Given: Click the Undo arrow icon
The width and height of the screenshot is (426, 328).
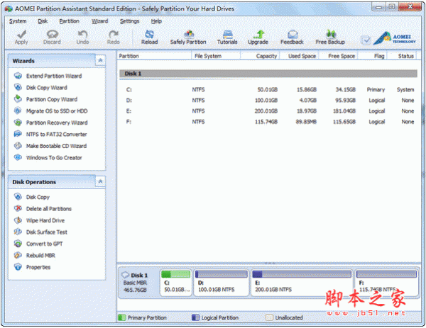Looking at the screenshot, I should click(x=82, y=35).
